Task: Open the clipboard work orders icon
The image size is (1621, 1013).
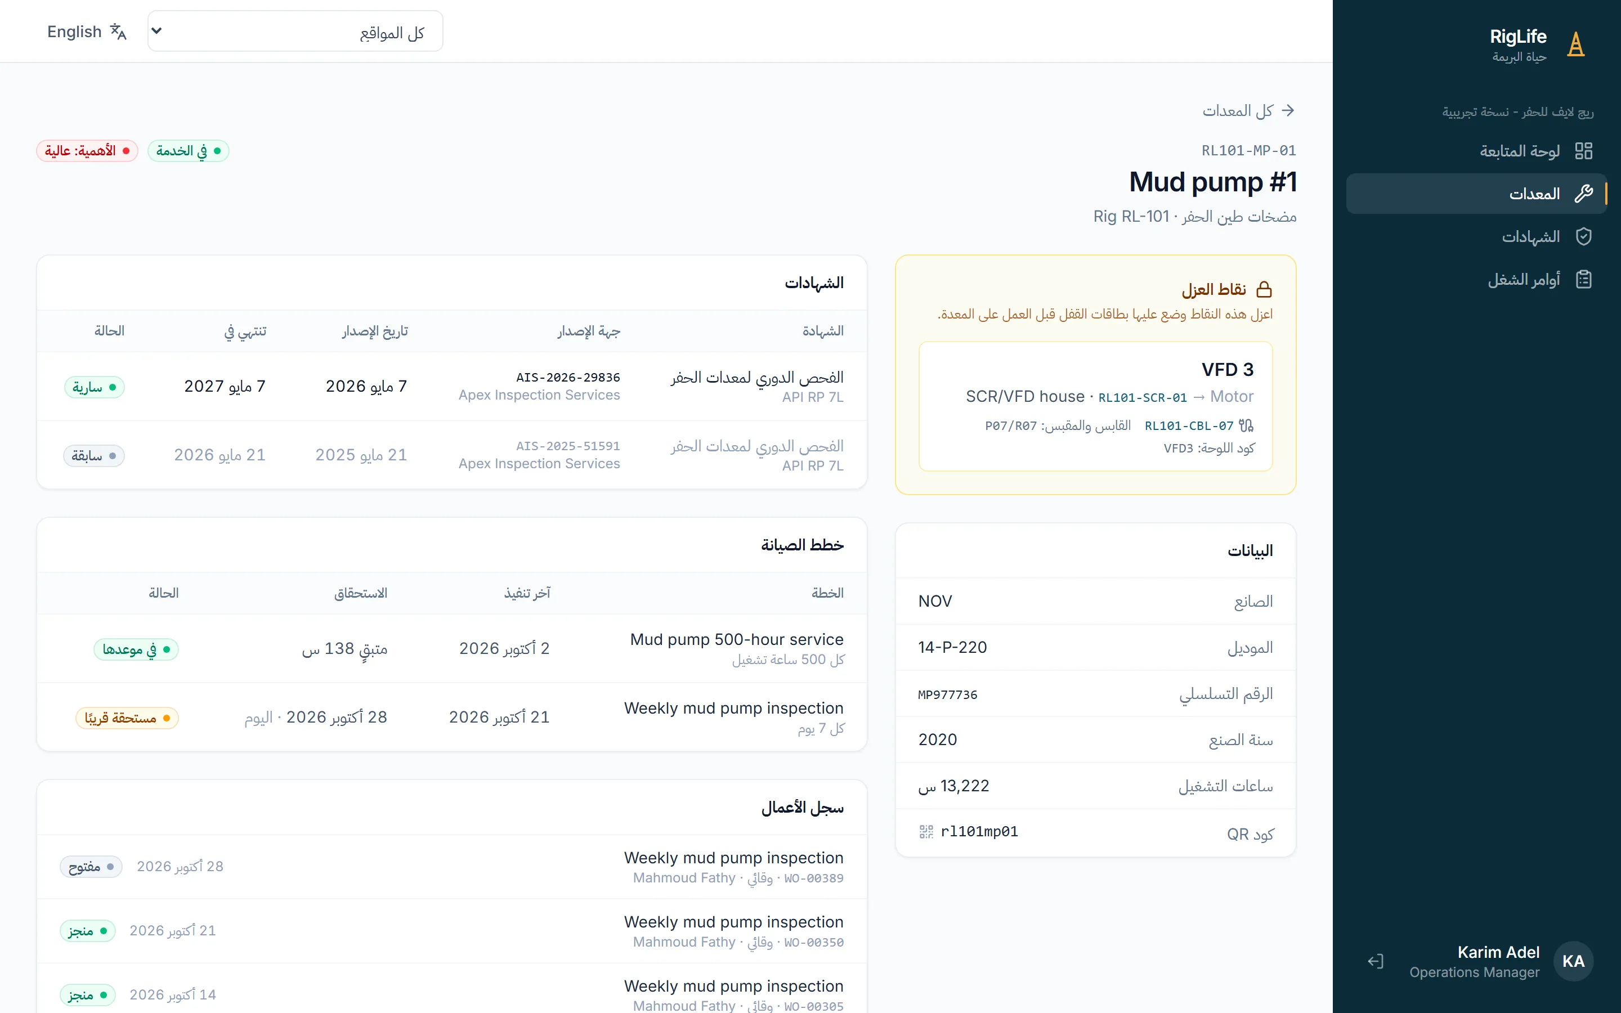Action: [x=1583, y=279]
